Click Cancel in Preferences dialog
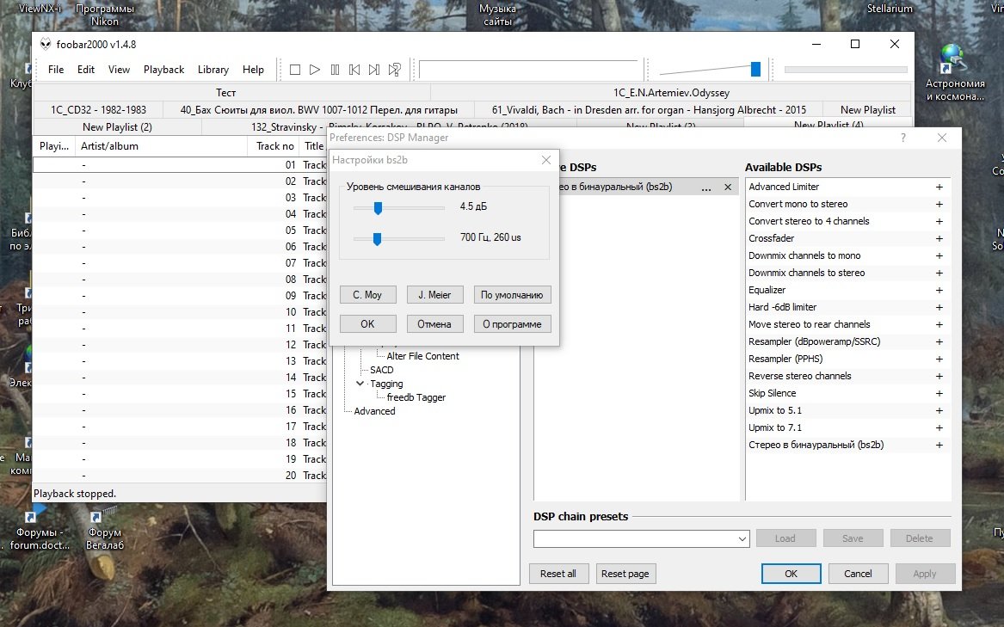 (858, 574)
